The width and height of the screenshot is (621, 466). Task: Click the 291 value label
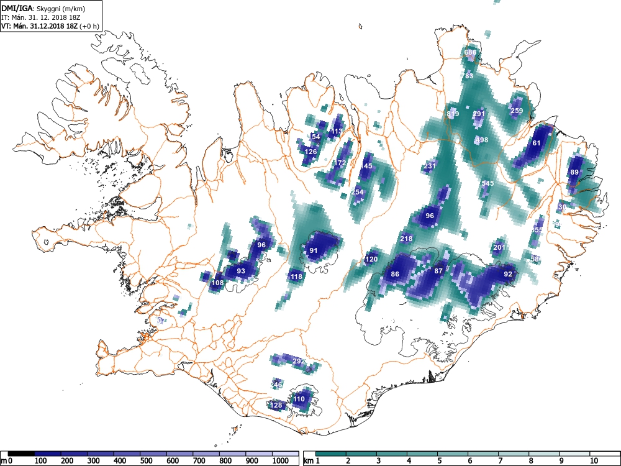click(479, 114)
